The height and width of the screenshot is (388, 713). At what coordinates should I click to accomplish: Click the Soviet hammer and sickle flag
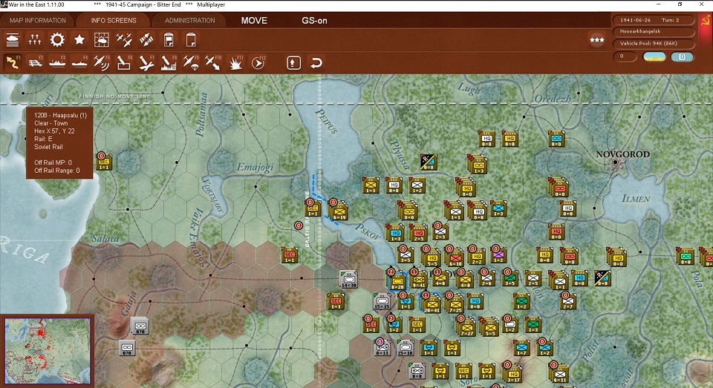click(x=706, y=22)
